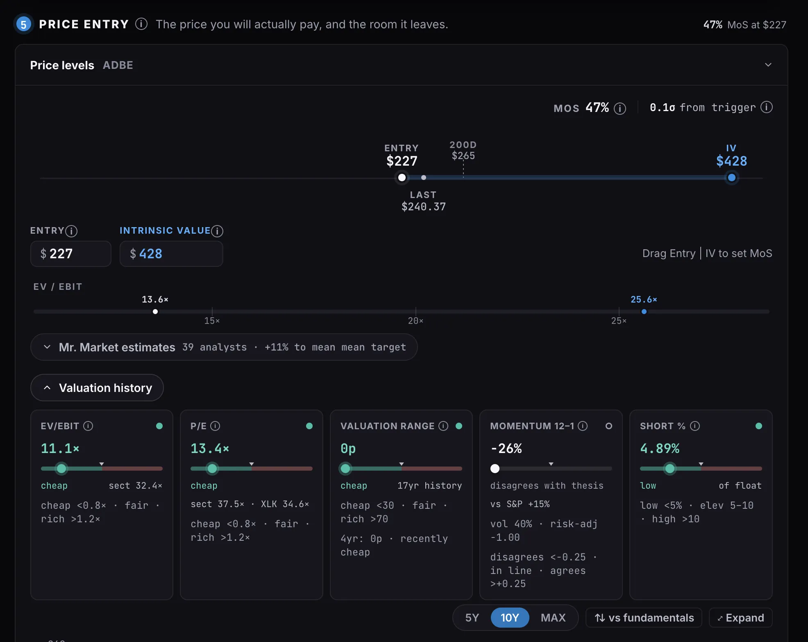Screen dimensions: 808x642
Task: Collapse the Valuation history section
Action: point(97,388)
